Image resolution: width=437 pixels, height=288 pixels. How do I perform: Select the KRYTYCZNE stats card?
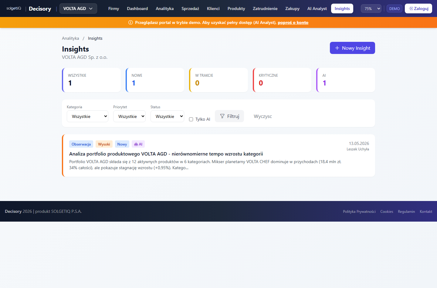(x=282, y=80)
